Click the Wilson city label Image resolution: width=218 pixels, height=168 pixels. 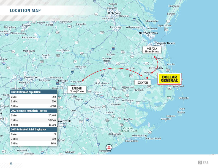(98, 93)
